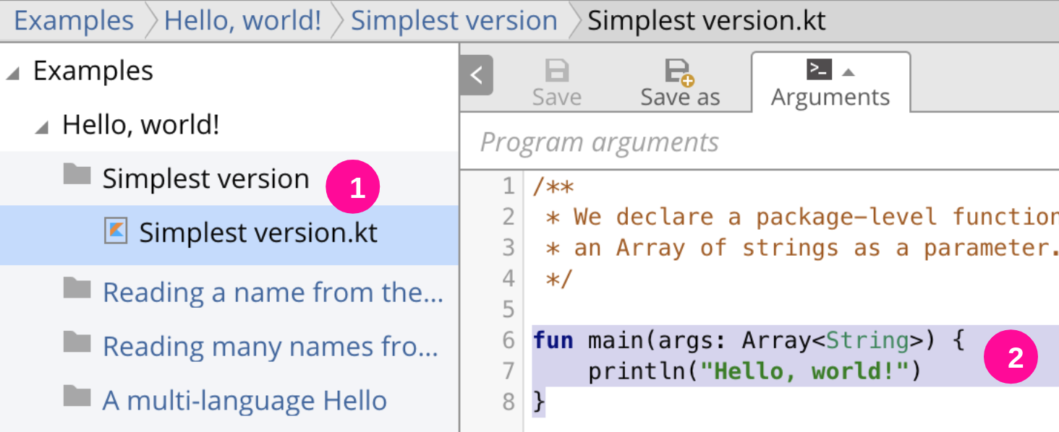
Task: Click the A multi-language Hello folder icon
Action: (x=77, y=397)
